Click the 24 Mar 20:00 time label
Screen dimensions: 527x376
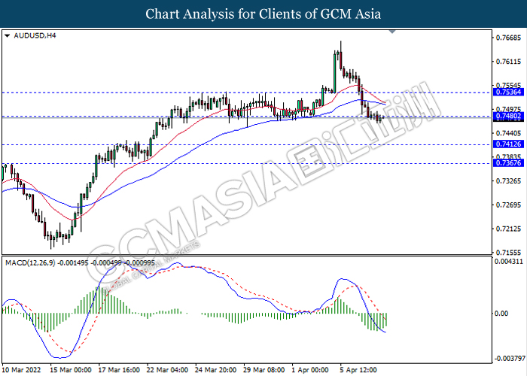pyautogui.click(x=216, y=370)
